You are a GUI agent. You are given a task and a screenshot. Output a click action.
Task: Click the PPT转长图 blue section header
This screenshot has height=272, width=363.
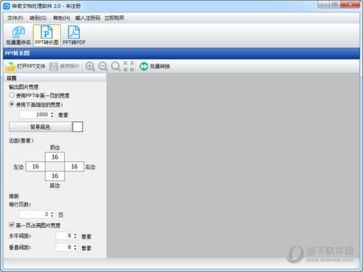coord(181,53)
